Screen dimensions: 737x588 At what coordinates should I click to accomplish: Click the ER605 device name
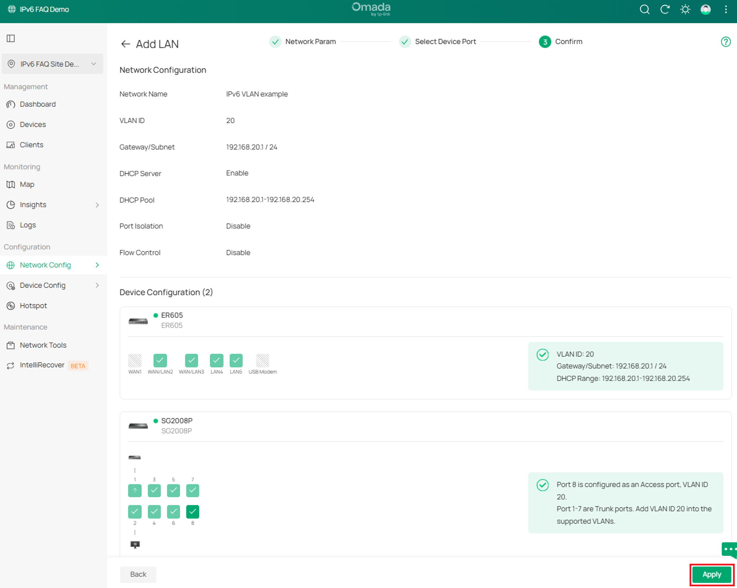[x=172, y=315]
